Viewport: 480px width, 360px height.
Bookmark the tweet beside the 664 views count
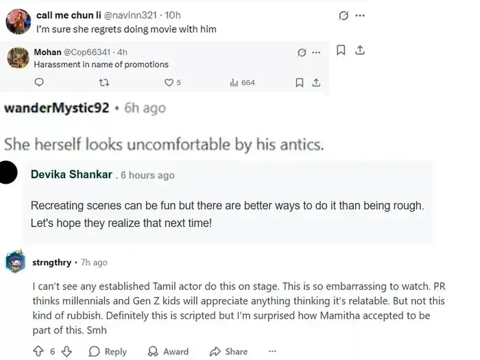(x=299, y=83)
